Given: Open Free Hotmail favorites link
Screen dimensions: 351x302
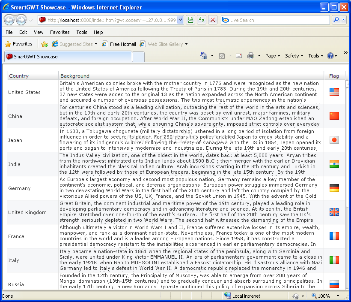Looking at the screenshot, I should click(x=119, y=44).
